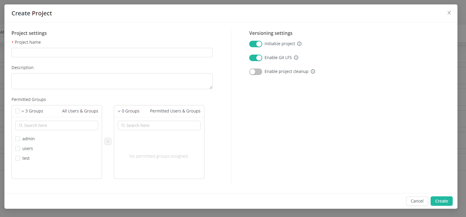Open the 0 Groups dropdown chevron
466x217 pixels.
click(x=119, y=111)
